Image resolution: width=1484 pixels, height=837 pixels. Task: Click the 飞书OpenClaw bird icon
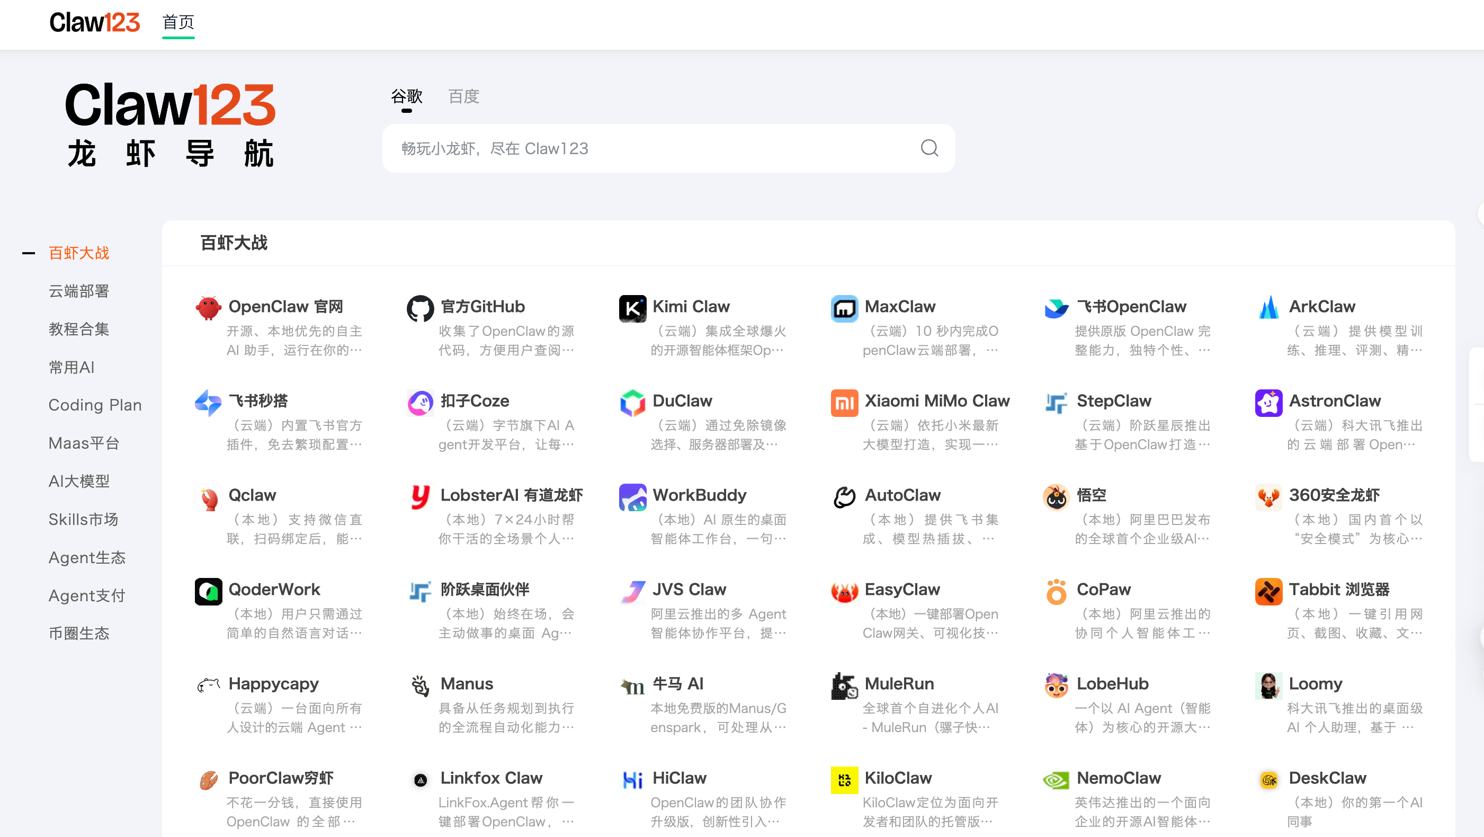(1056, 309)
